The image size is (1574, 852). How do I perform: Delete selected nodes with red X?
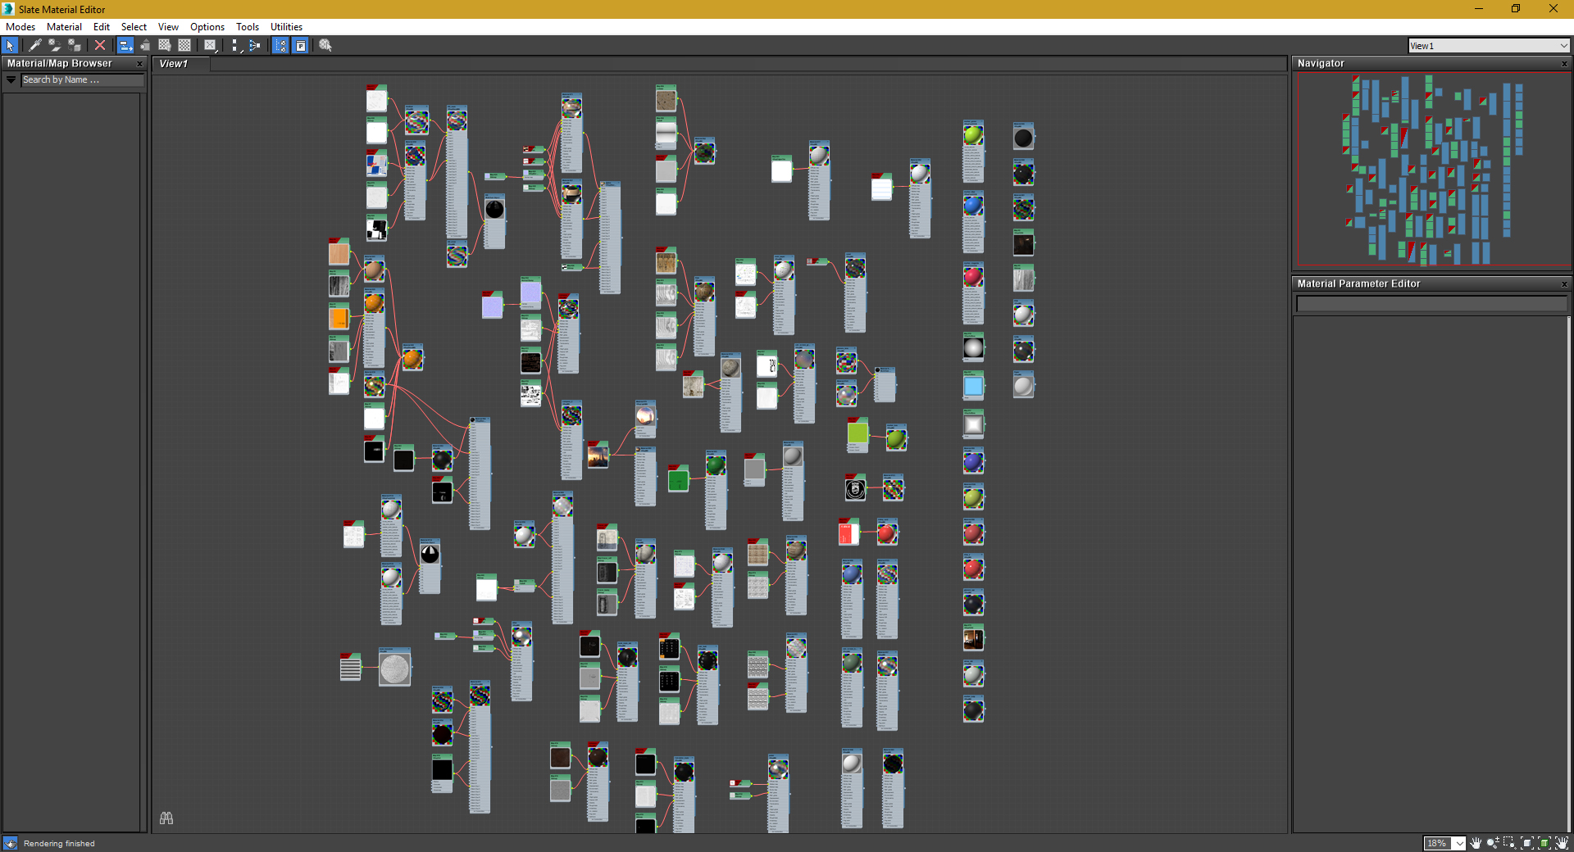(x=100, y=46)
